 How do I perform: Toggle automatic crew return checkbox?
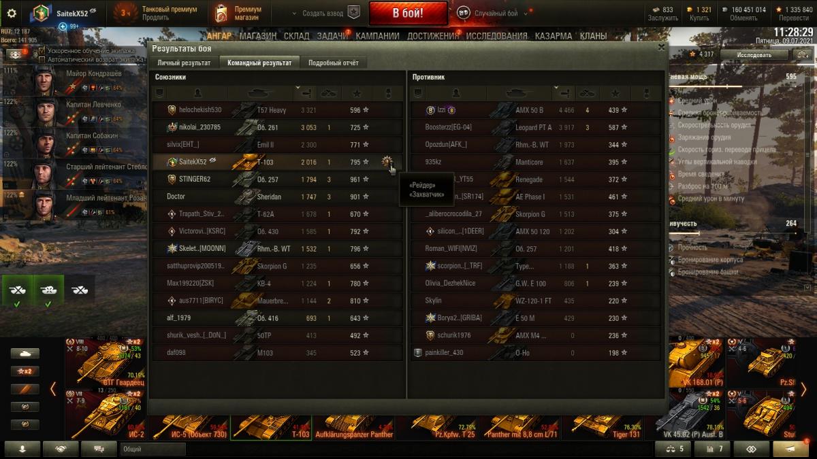click(42, 59)
